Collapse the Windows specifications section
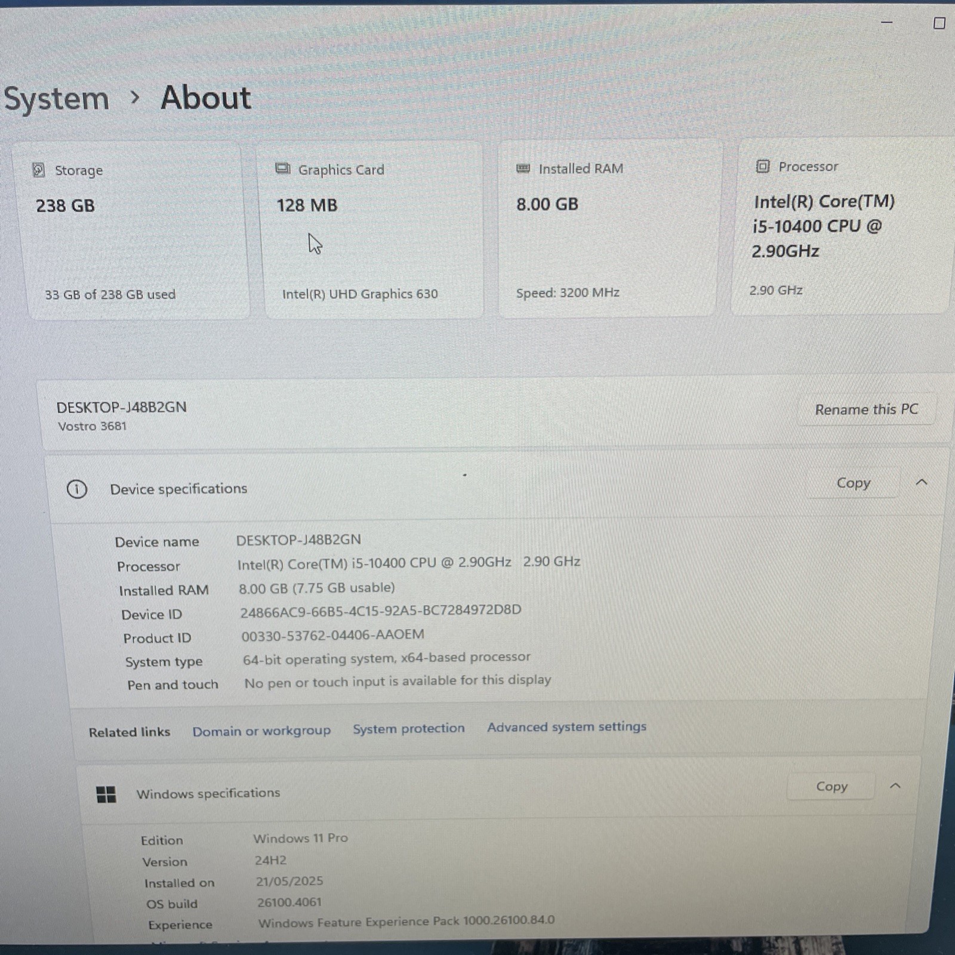The width and height of the screenshot is (955, 955). point(895,786)
